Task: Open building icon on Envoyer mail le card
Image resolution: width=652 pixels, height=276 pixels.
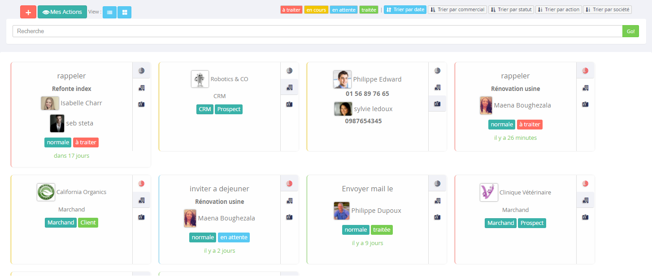Action: click(437, 201)
